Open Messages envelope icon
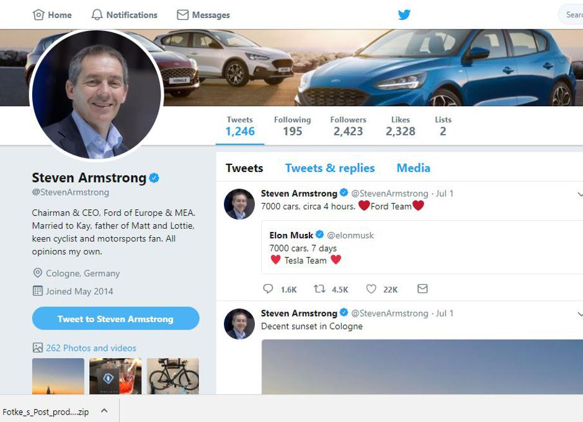Image resolution: width=583 pixels, height=422 pixels. point(182,15)
